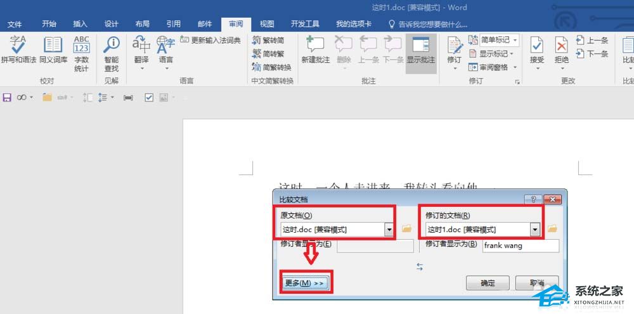Open the 文件 file tab

pyautogui.click(x=15, y=24)
